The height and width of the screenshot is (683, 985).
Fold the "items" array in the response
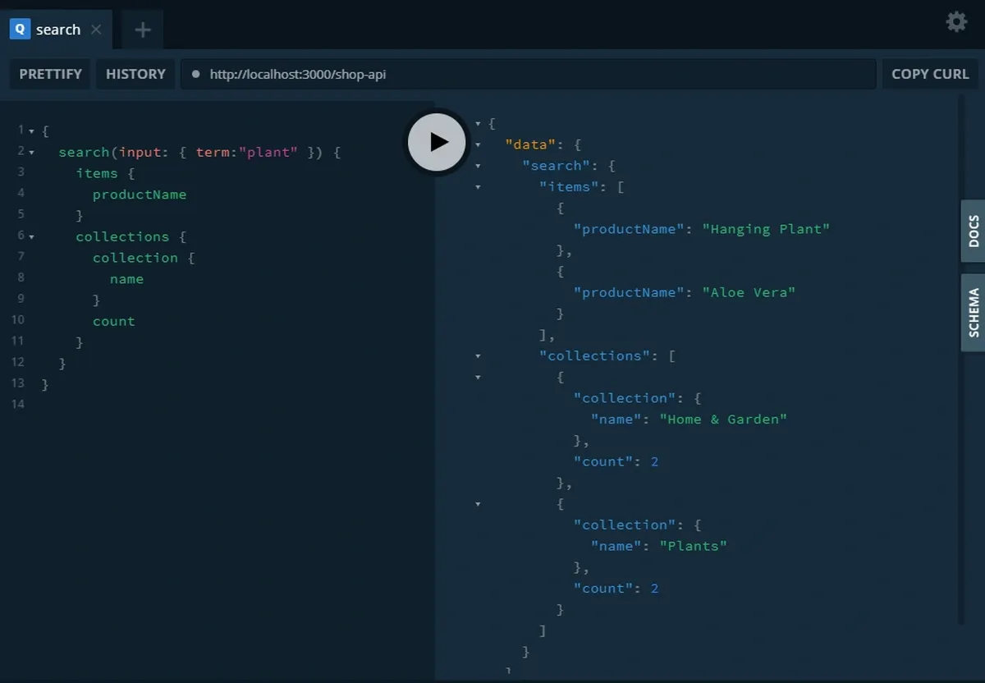click(478, 187)
